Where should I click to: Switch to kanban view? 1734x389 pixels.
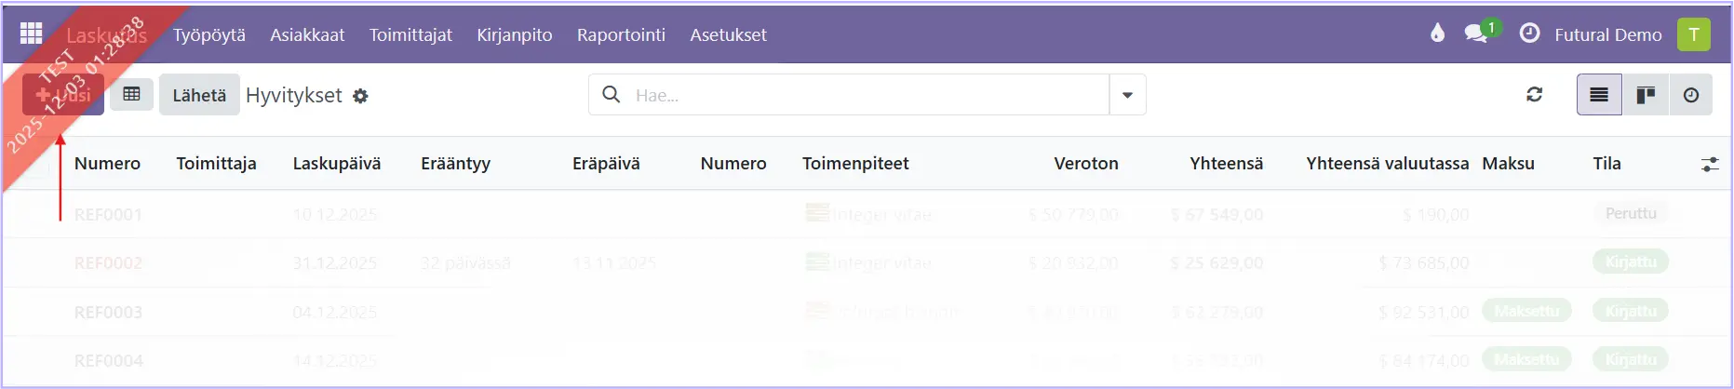pos(1646,94)
